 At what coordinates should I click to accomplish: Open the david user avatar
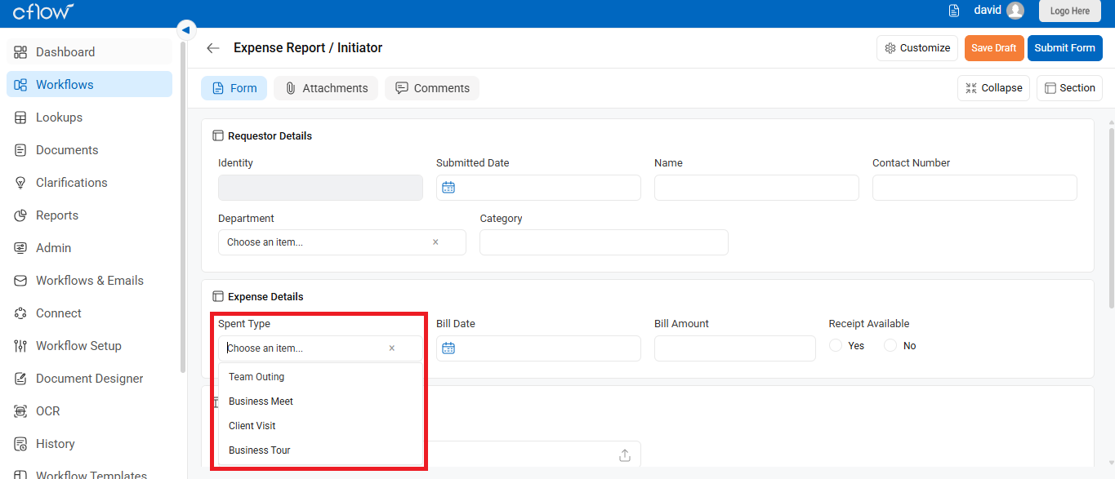(1015, 11)
